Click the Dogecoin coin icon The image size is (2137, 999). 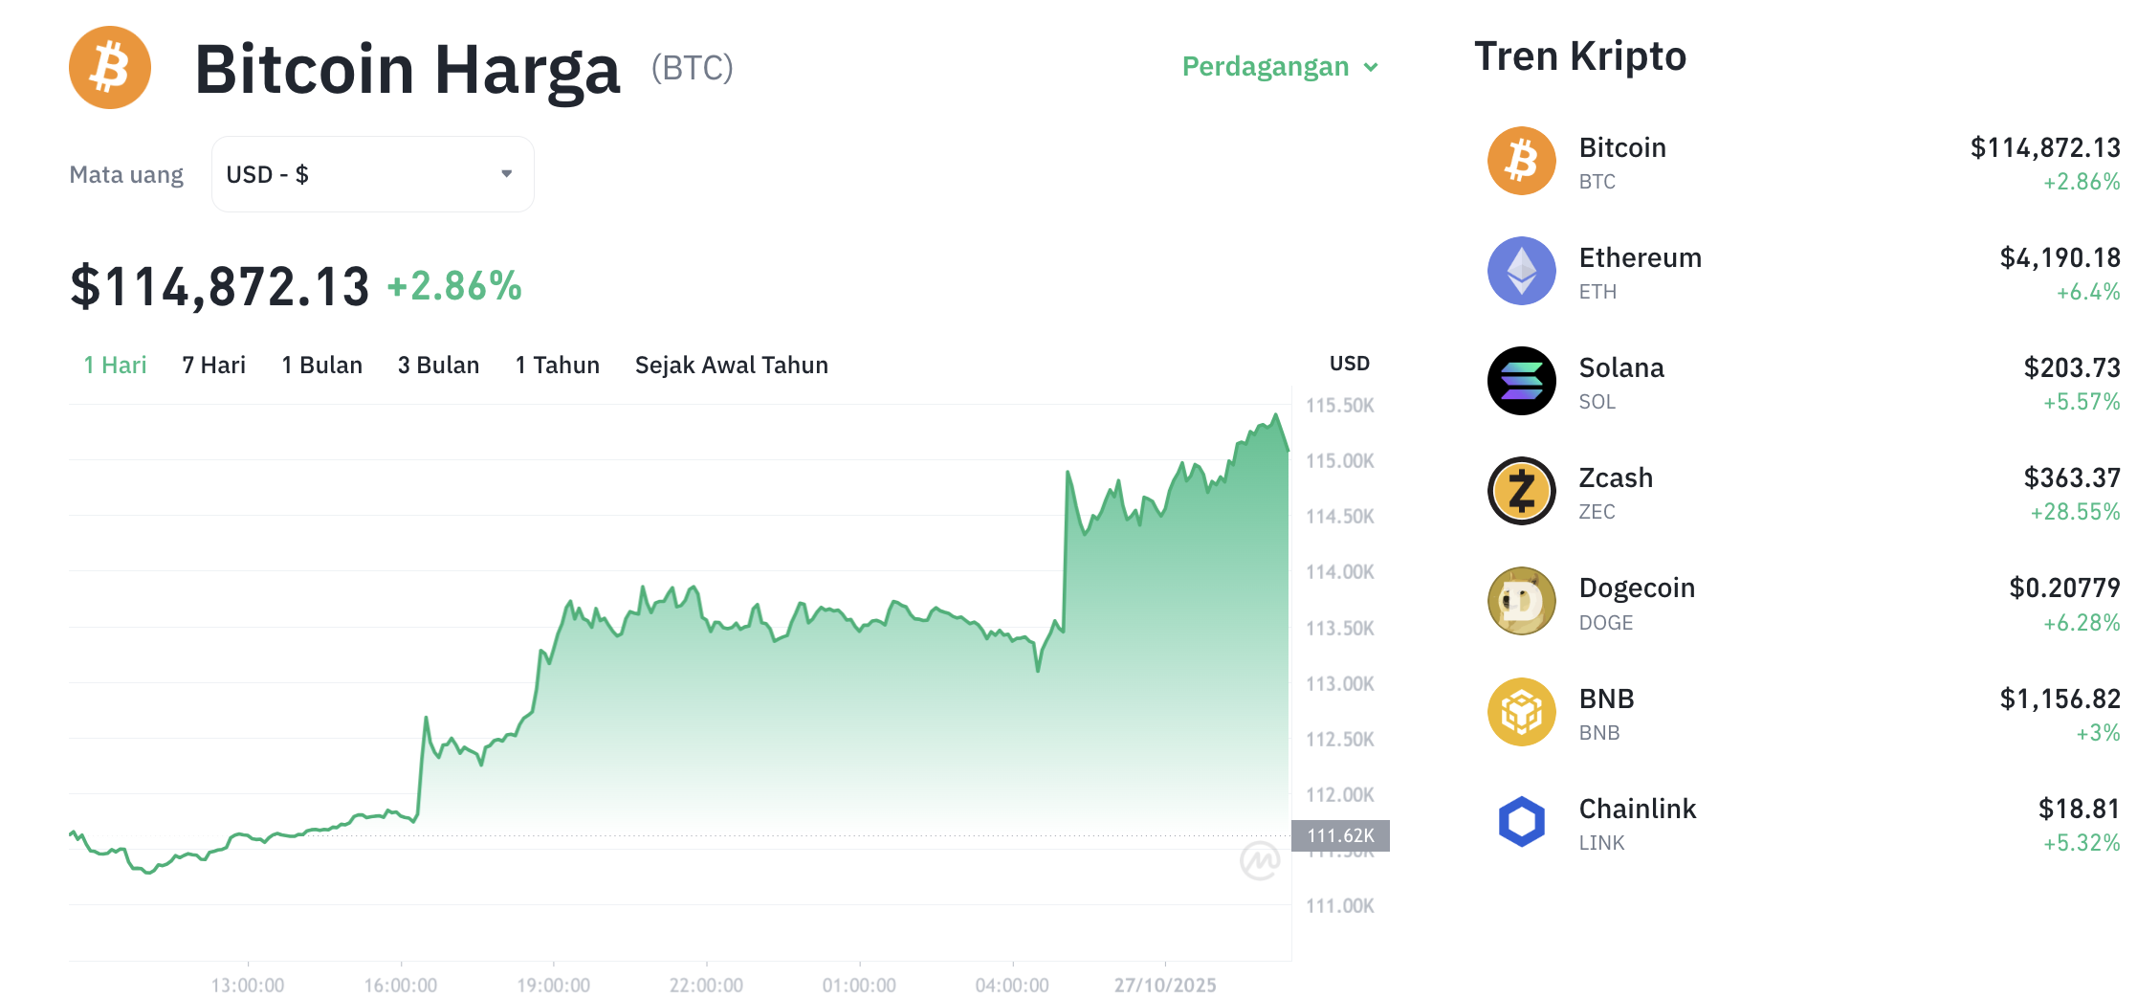click(x=1521, y=602)
